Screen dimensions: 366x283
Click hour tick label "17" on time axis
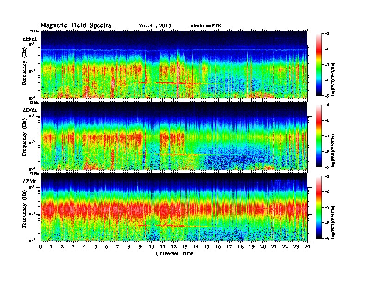(x=229, y=247)
